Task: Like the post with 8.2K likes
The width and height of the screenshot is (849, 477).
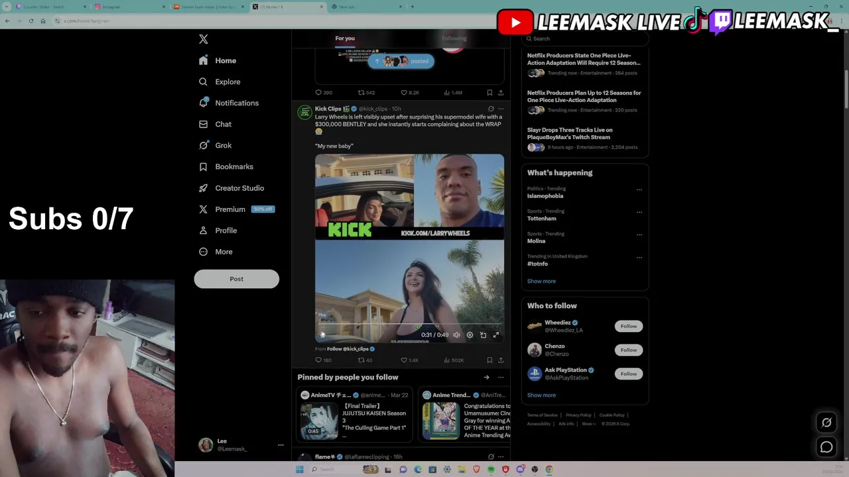Action: [410, 93]
